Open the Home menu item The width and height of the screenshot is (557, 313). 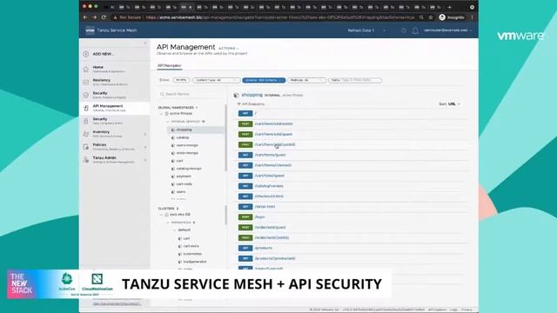[x=114, y=69]
